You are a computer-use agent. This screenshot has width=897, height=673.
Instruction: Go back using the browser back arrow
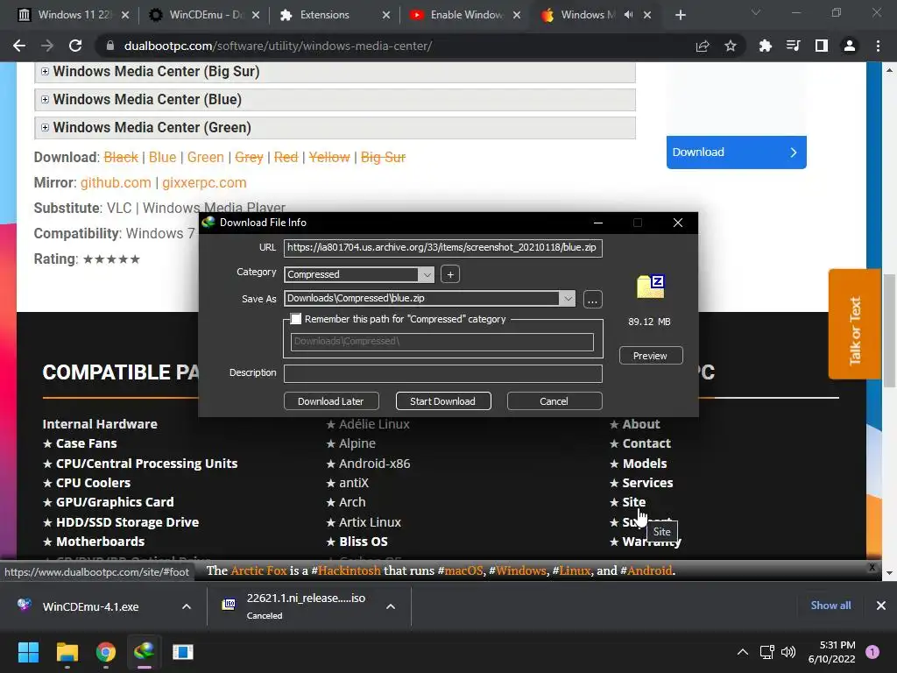tap(19, 46)
